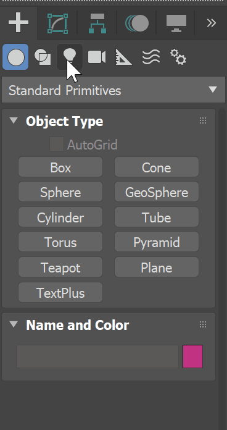The width and height of the screenshot is (227, 430).
Task: Click the TextPlus button
Action: [60, 292]
